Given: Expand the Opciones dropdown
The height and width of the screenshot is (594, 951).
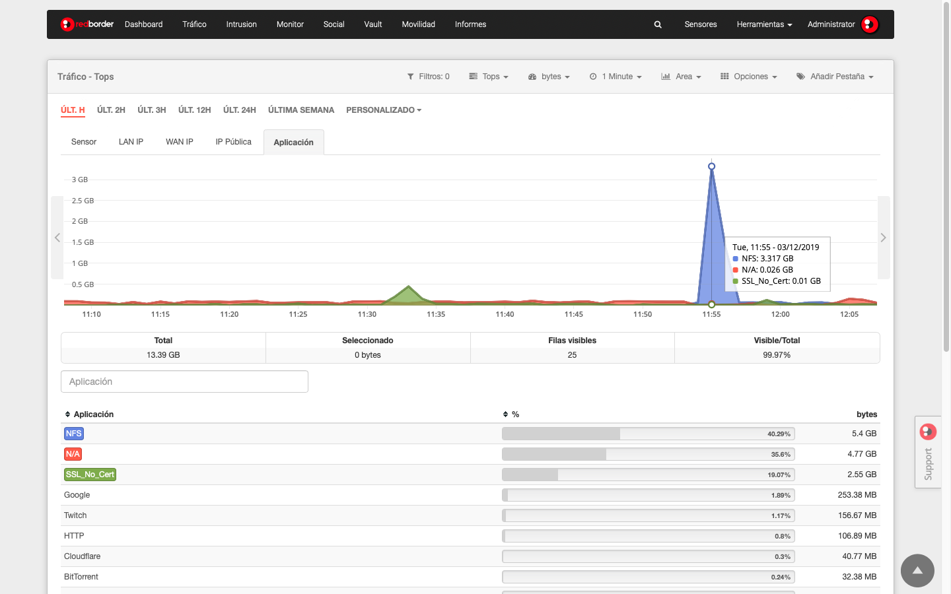Looking at the screenshot, I should pos(749,77).
